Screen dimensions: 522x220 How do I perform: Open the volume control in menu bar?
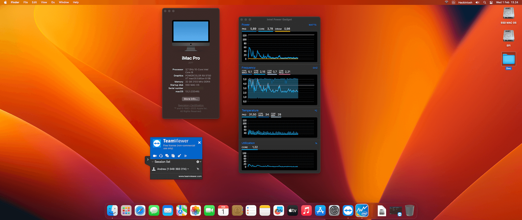pyautogui.click(x=477, y=2)
